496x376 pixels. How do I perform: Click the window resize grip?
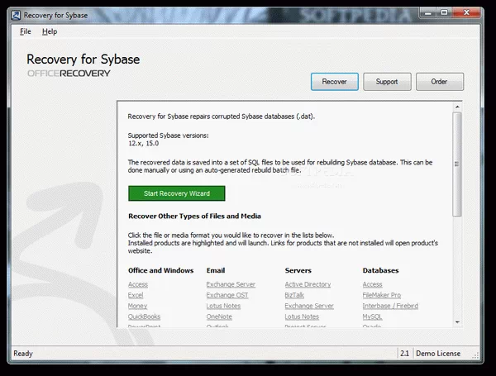point(475,355)
